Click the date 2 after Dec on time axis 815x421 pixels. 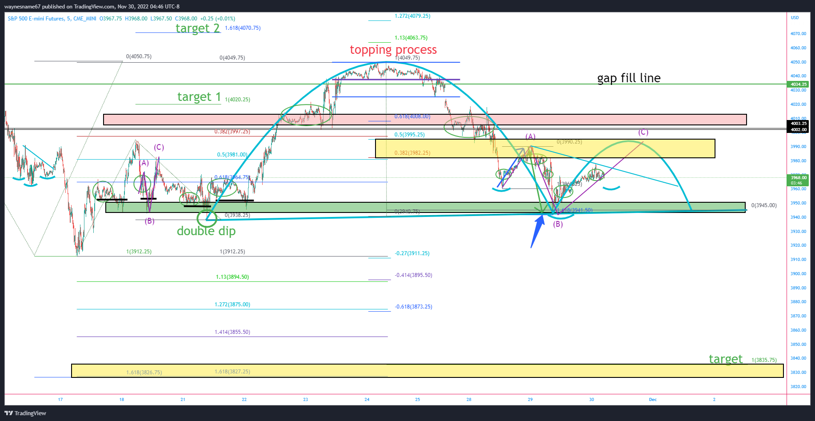click(x=714, y=400)
